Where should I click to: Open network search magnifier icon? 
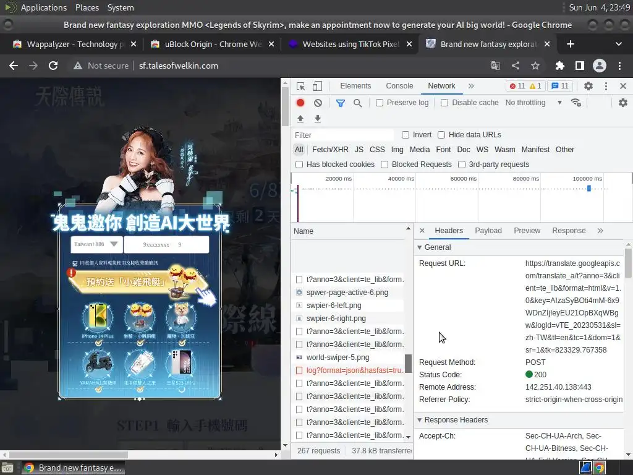click(x=357, y=103)
